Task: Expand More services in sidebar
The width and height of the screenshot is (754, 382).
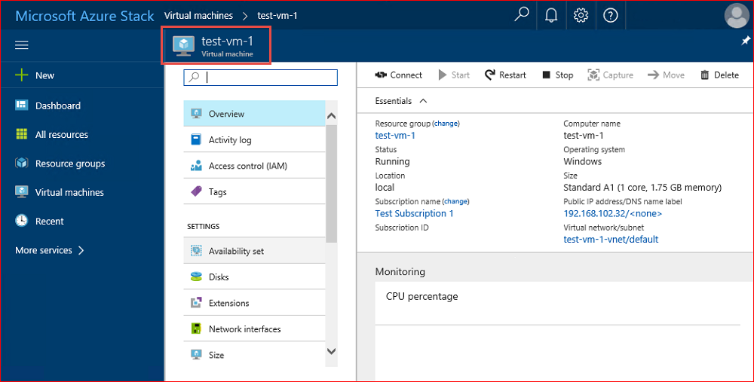Action: coord(50,250)
